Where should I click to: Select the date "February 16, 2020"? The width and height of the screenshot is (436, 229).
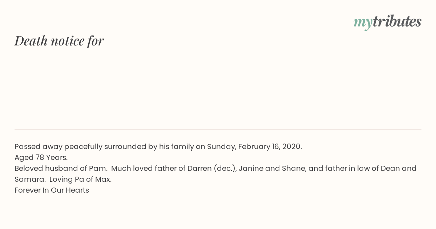click(x=269, y=147)
